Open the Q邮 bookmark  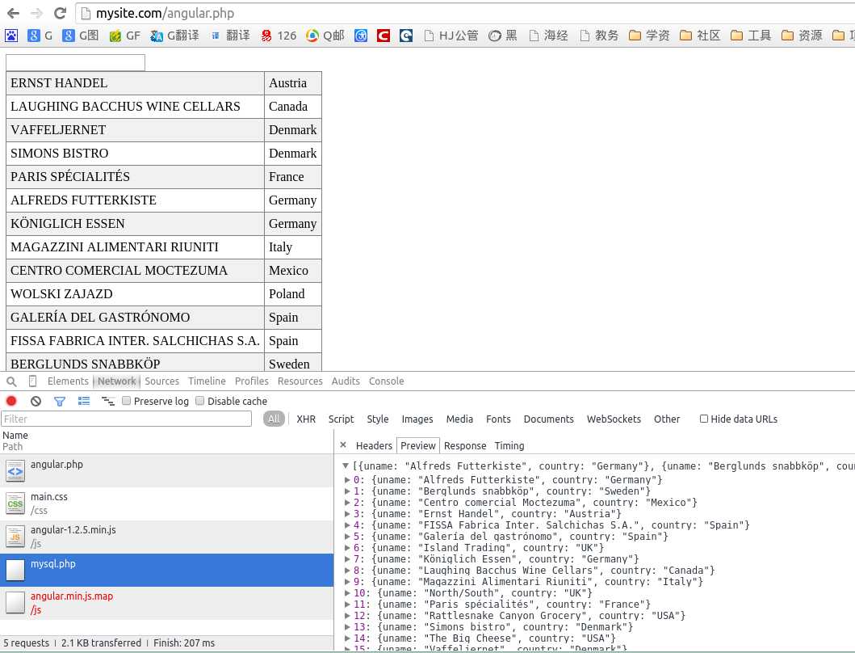(325, 36)
